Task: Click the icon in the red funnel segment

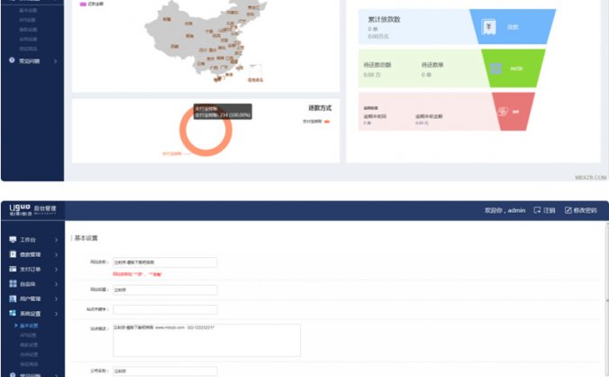Action: (x=503, y=112)
